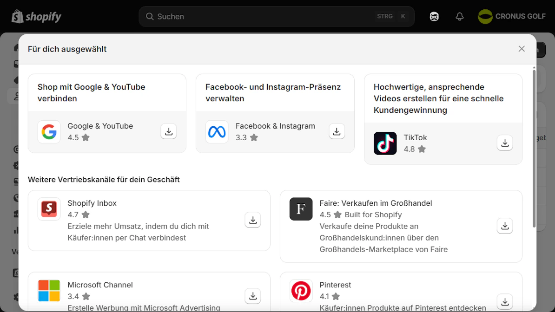Click the Faire description text

tap(383, 238)
